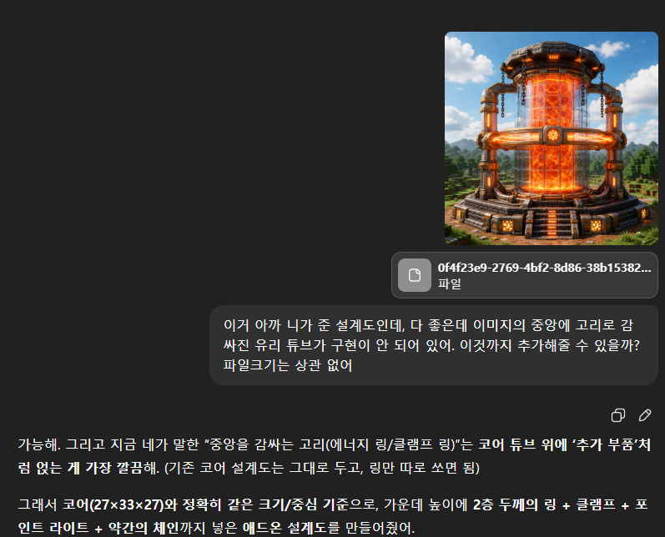Click the parenthetical "(기존 코어 설계도는" text
Image resolution: width=665 pixels, height=537 pixels.
(224, 468)
